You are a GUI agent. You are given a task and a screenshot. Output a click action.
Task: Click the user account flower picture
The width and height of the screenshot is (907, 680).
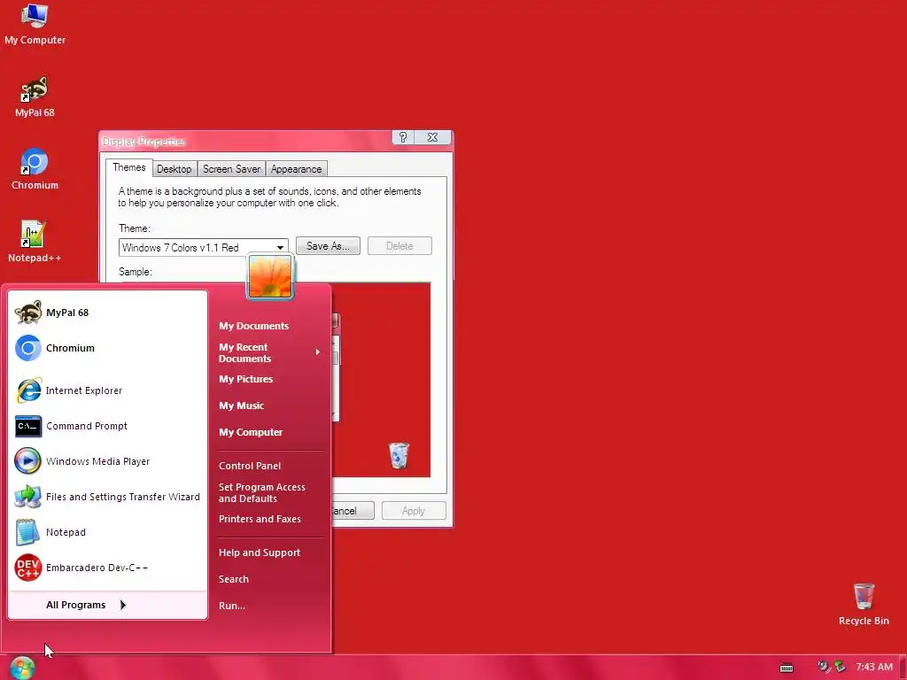pos(270,277)
